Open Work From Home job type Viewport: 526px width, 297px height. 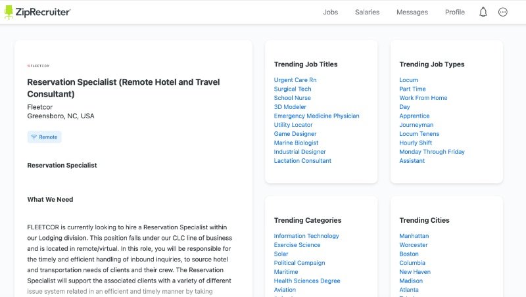point(423,98)
